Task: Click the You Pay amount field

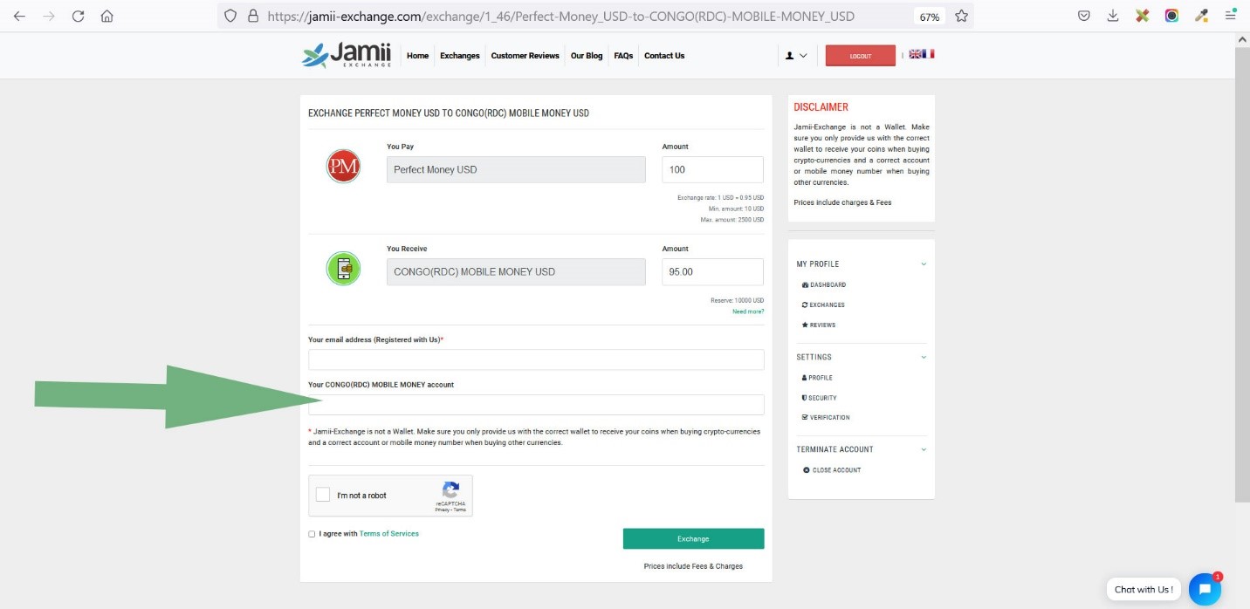Action: [x=713, y=169]
